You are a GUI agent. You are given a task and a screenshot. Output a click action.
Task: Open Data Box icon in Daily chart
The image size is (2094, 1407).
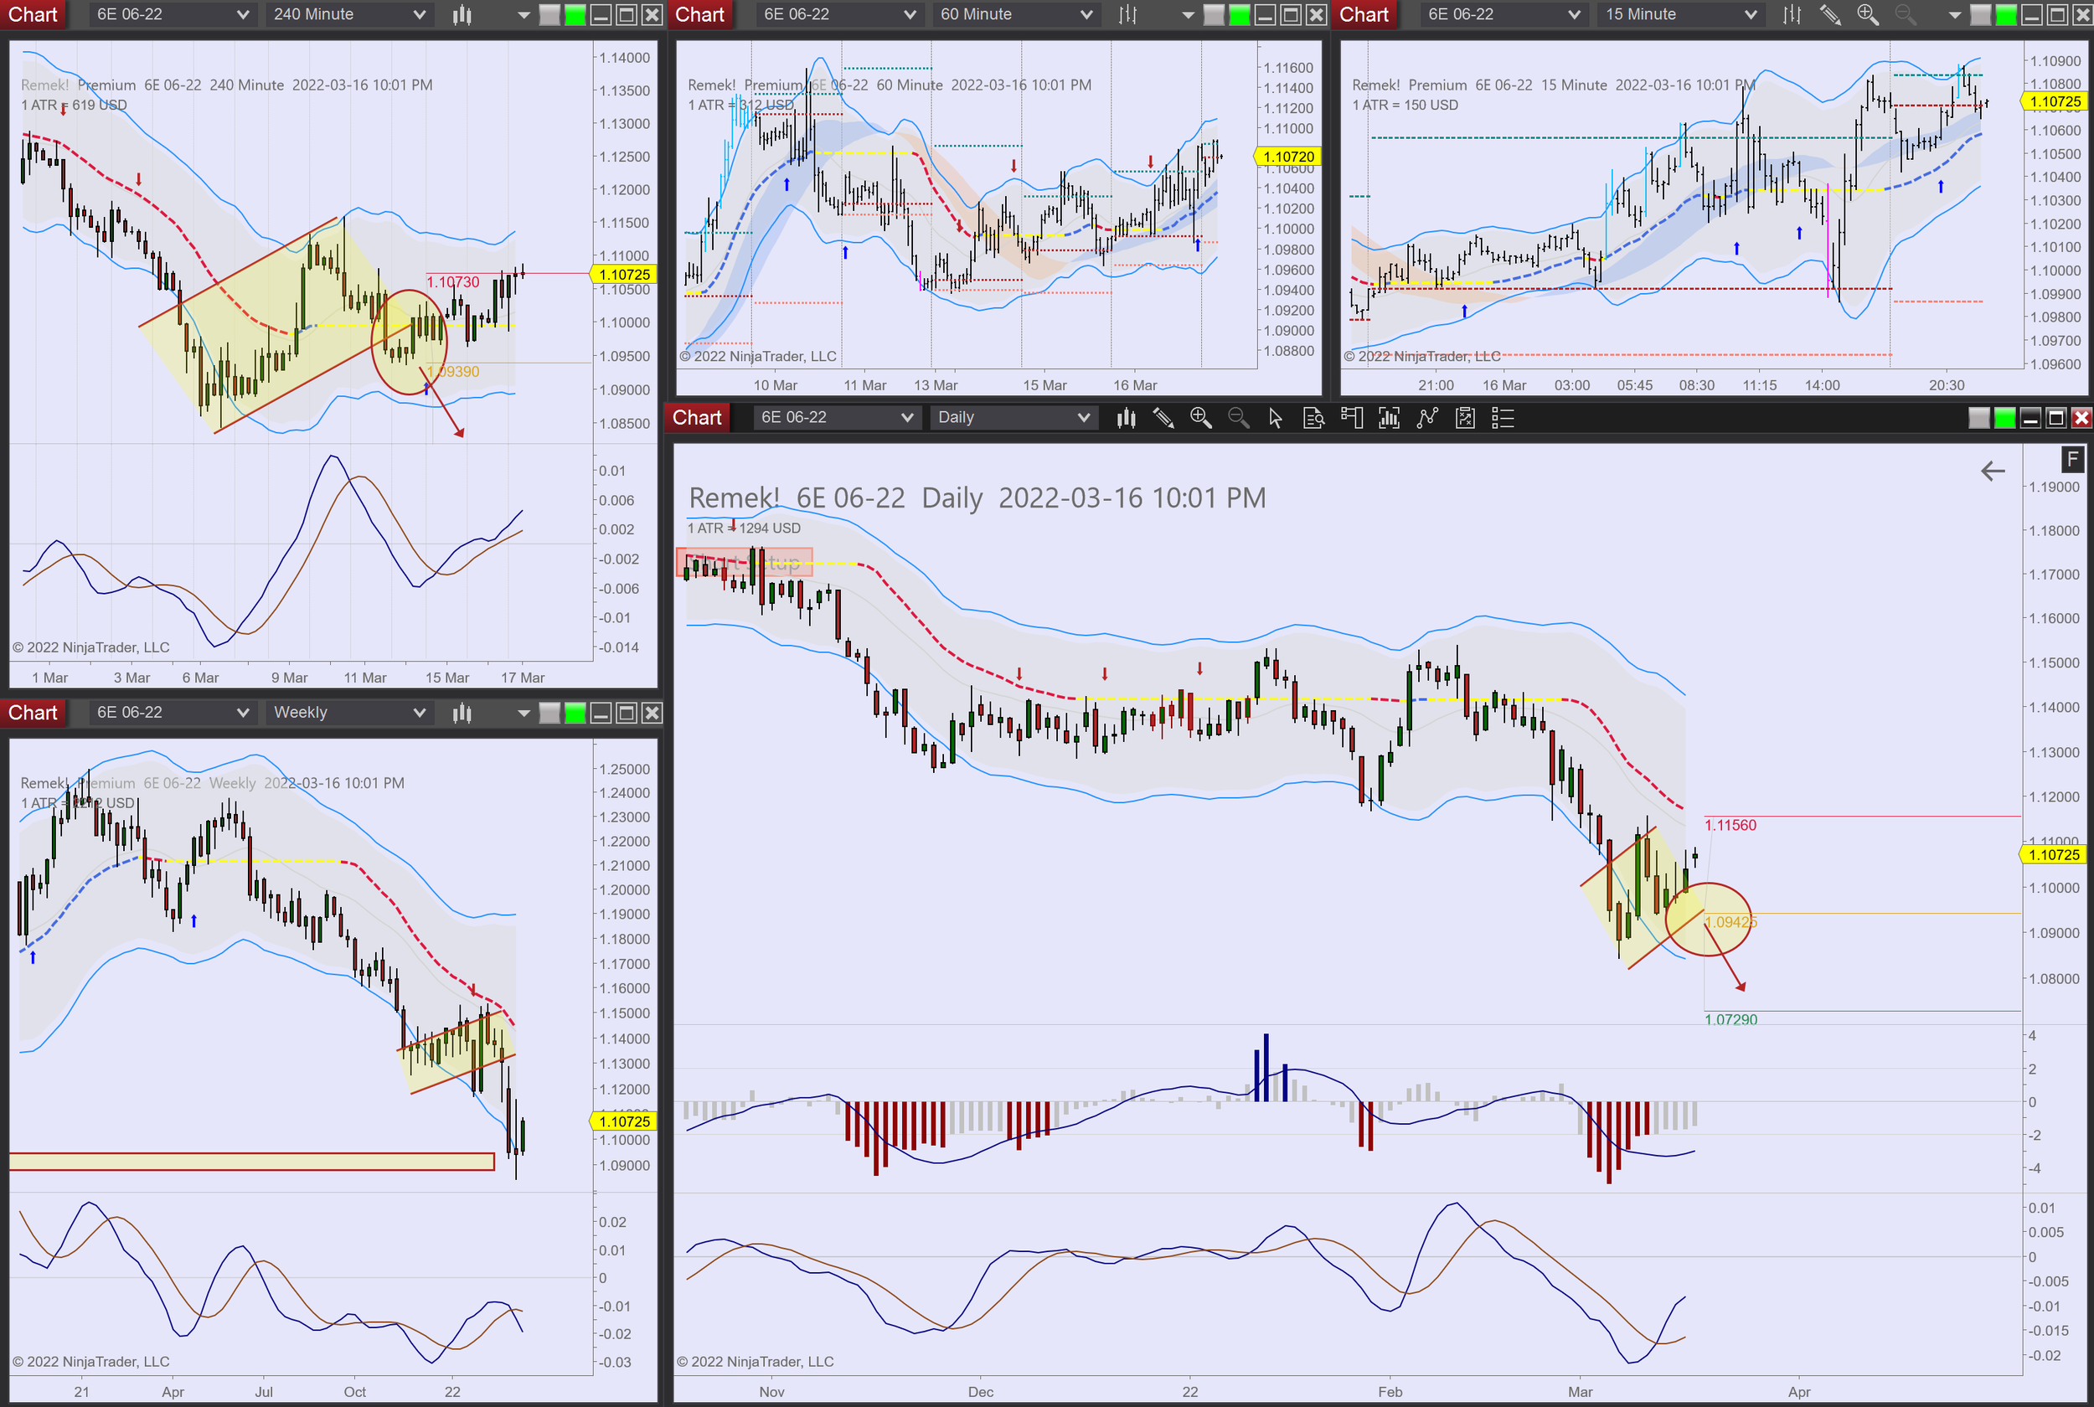click(x=1313, y=417)
